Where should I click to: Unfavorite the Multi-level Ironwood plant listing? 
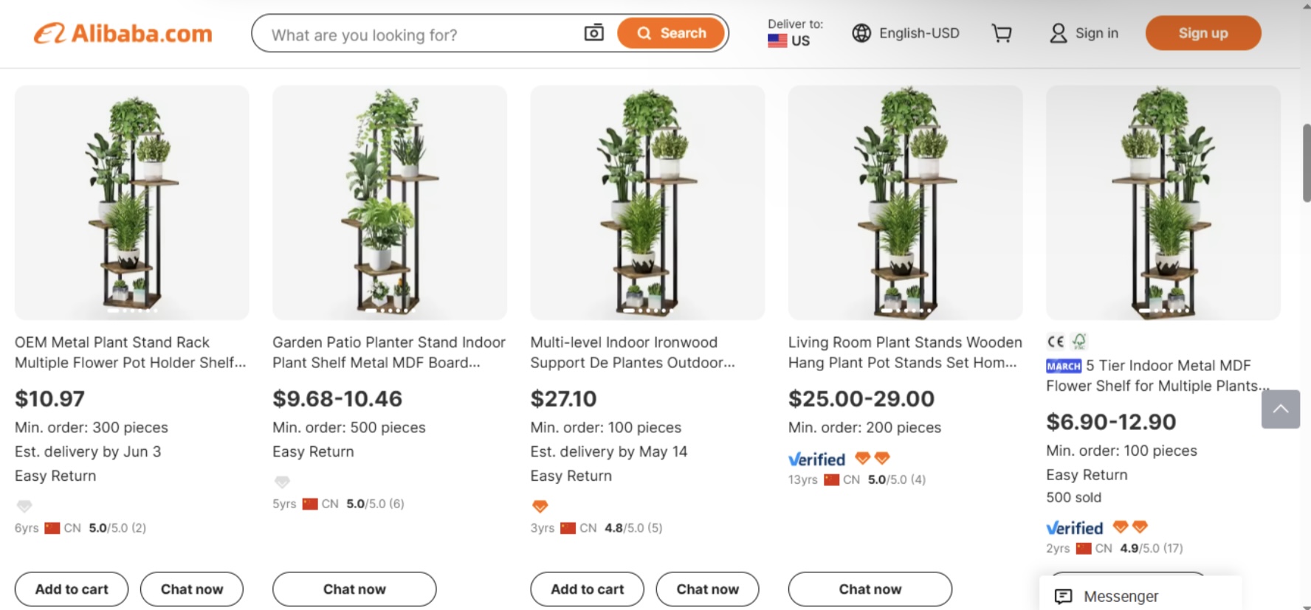tap(540, 506)
